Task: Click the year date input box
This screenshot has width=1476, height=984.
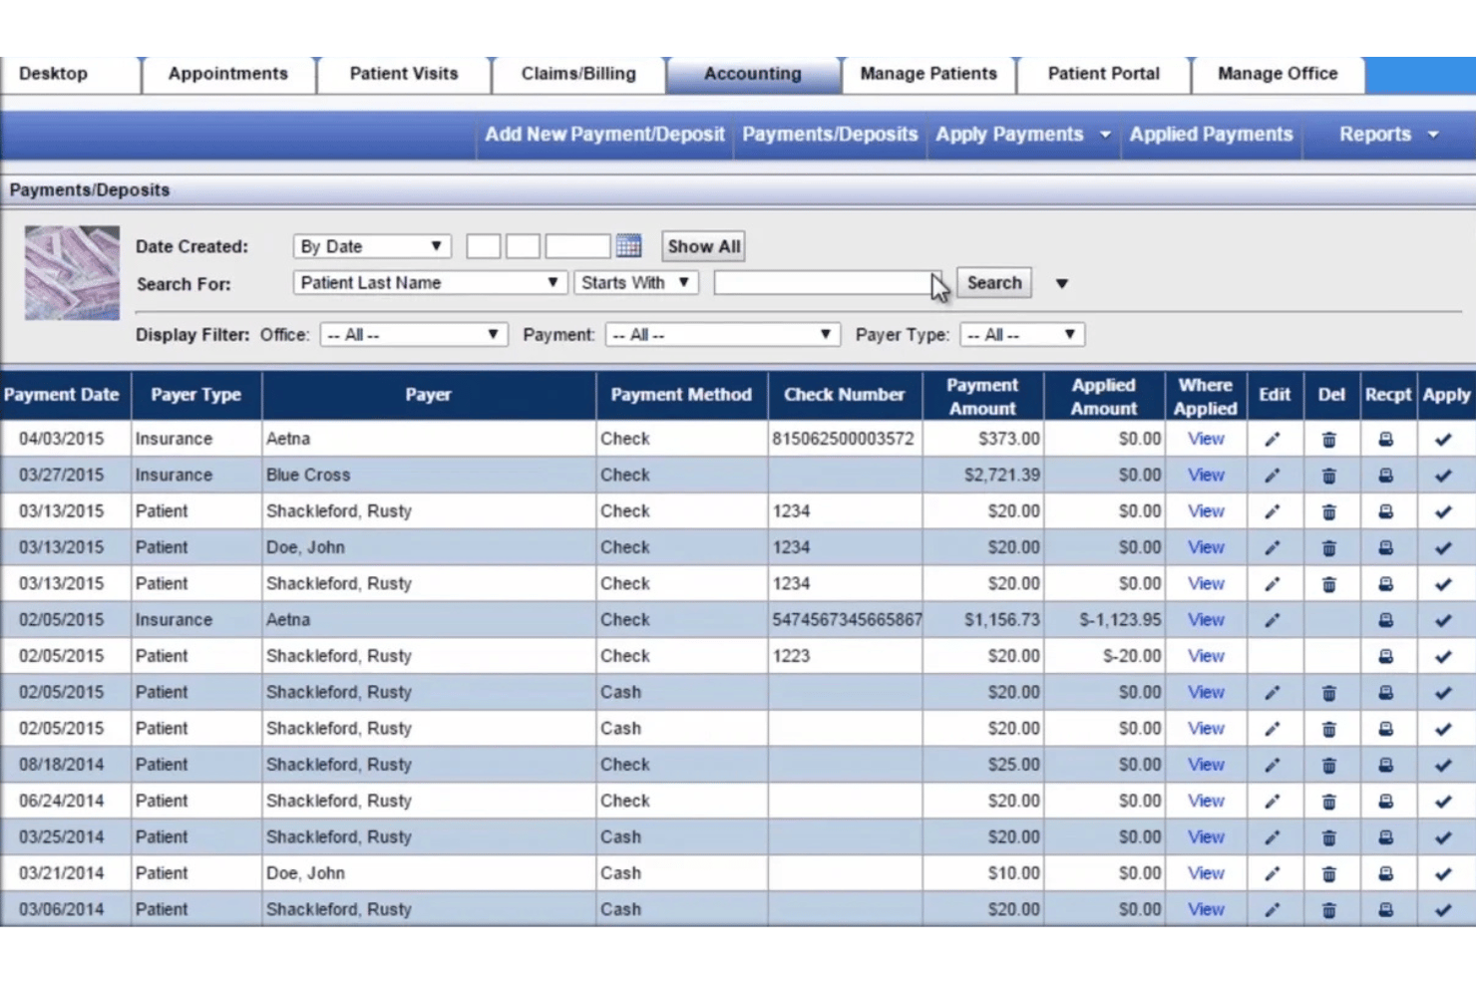Action: [577, 246]
